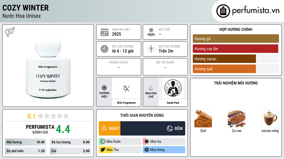Screen dimensions: 284x159
Task: Click the star rating row beside 0.1
Action: click(53, 116)
